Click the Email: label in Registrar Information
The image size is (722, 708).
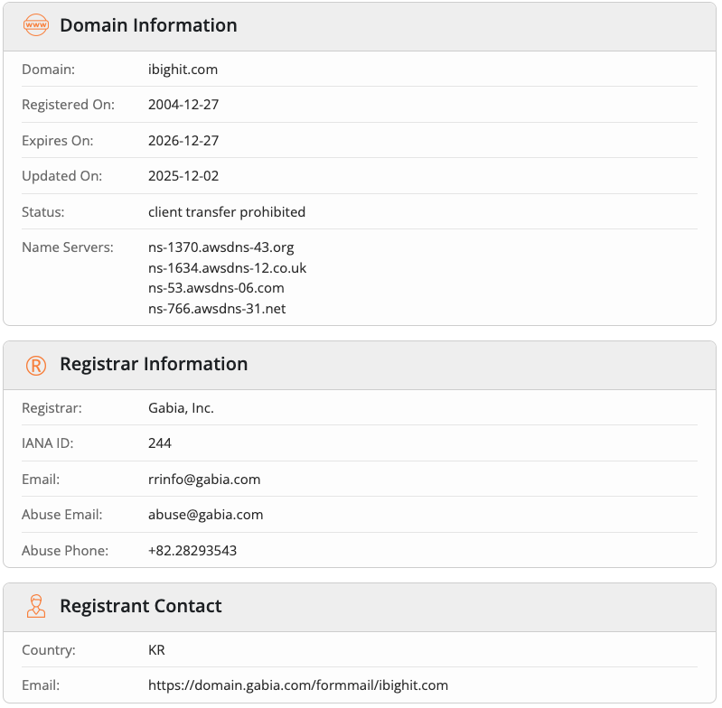pyautogui.click(x=41, y=480)
